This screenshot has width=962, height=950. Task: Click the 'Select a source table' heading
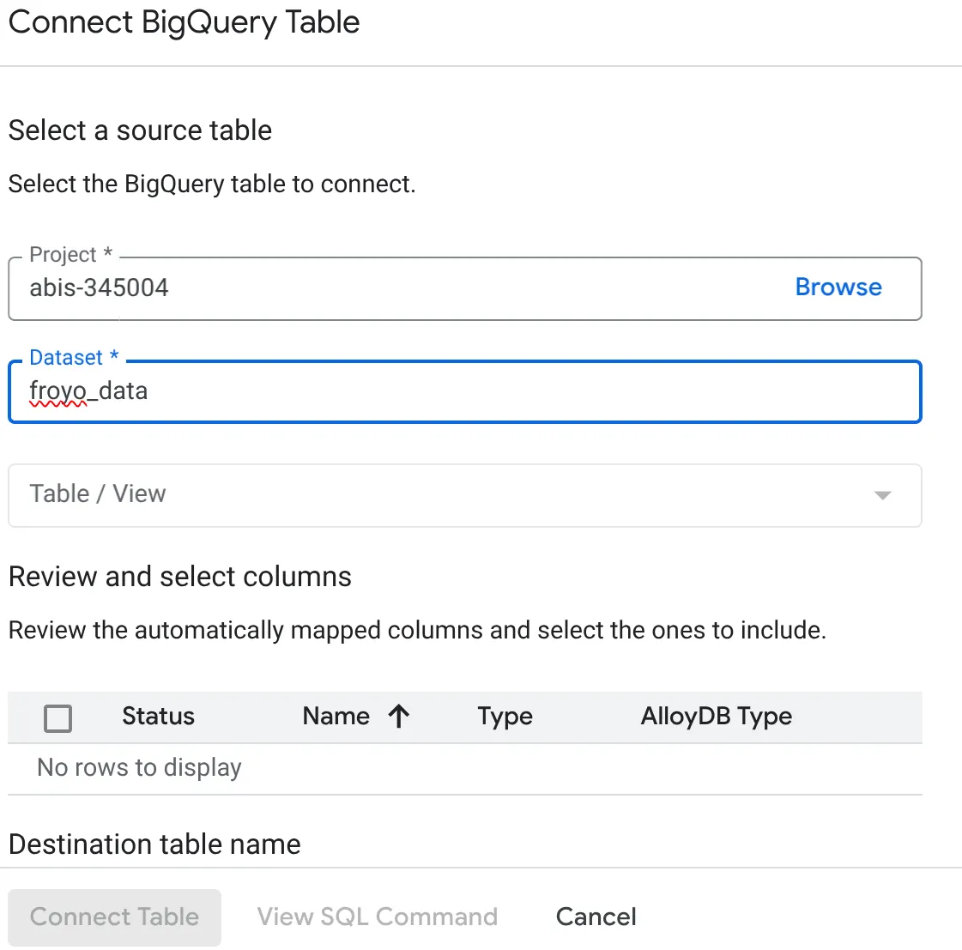[140, 130]
